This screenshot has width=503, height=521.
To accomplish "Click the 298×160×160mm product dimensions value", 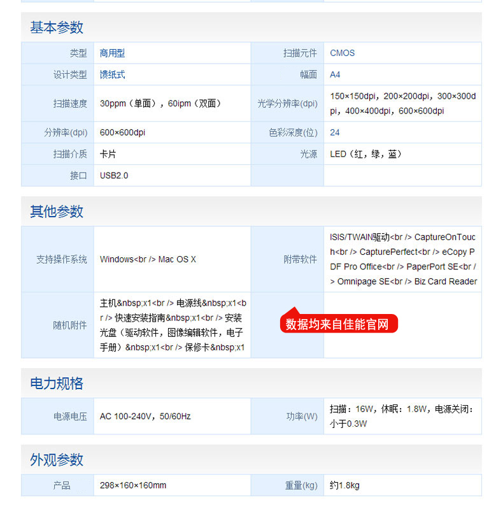I will [x=133, y=485].
